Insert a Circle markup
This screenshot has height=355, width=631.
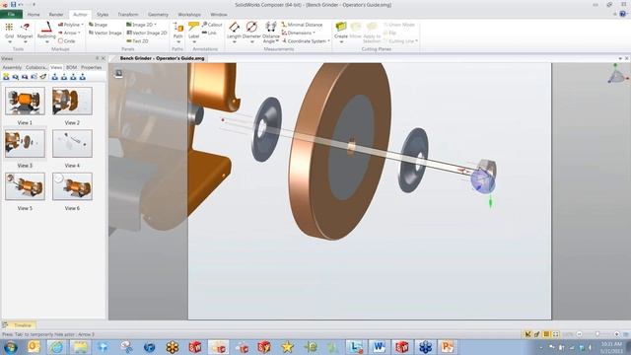[x=66, y=41]
